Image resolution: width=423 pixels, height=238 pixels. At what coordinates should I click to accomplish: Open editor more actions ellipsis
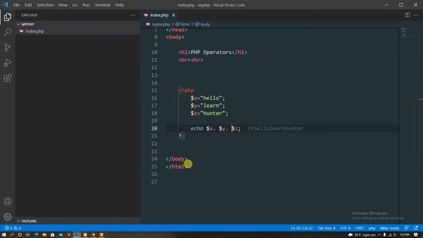pos(416,15)
